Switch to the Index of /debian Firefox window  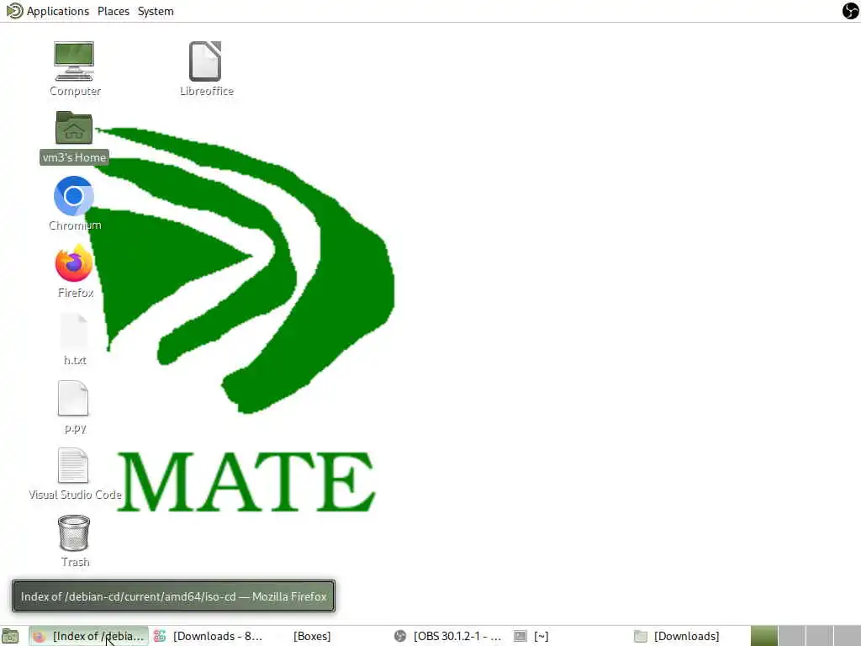click(x=88, y=636)
